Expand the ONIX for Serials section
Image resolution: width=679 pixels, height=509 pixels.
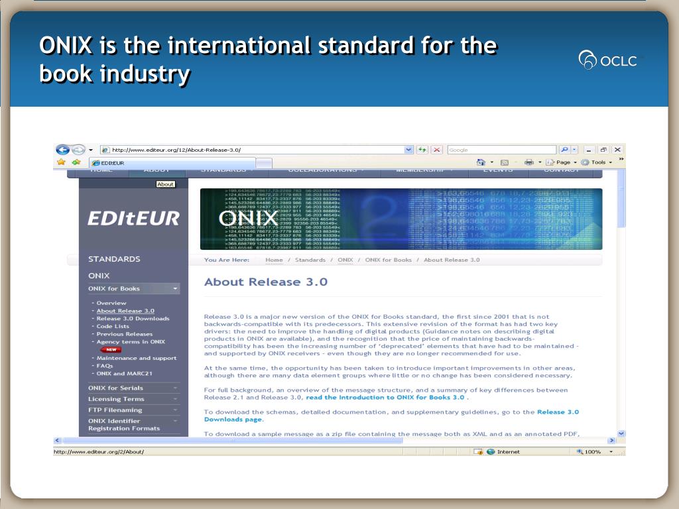click(134, 388)
